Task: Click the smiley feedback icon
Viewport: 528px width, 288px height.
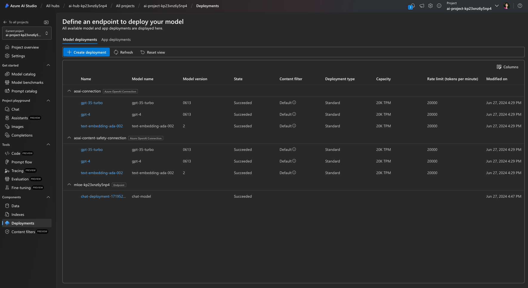Action: [439, 6]
